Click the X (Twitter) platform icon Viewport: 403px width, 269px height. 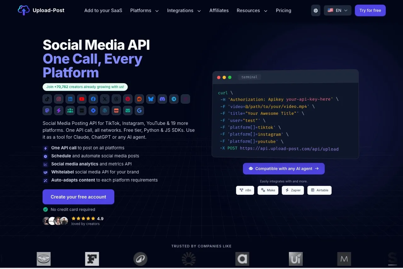coord(105,99)
